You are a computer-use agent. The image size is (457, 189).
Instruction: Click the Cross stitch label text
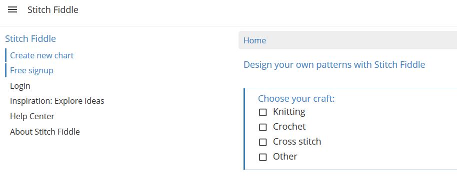coord(297,141)
